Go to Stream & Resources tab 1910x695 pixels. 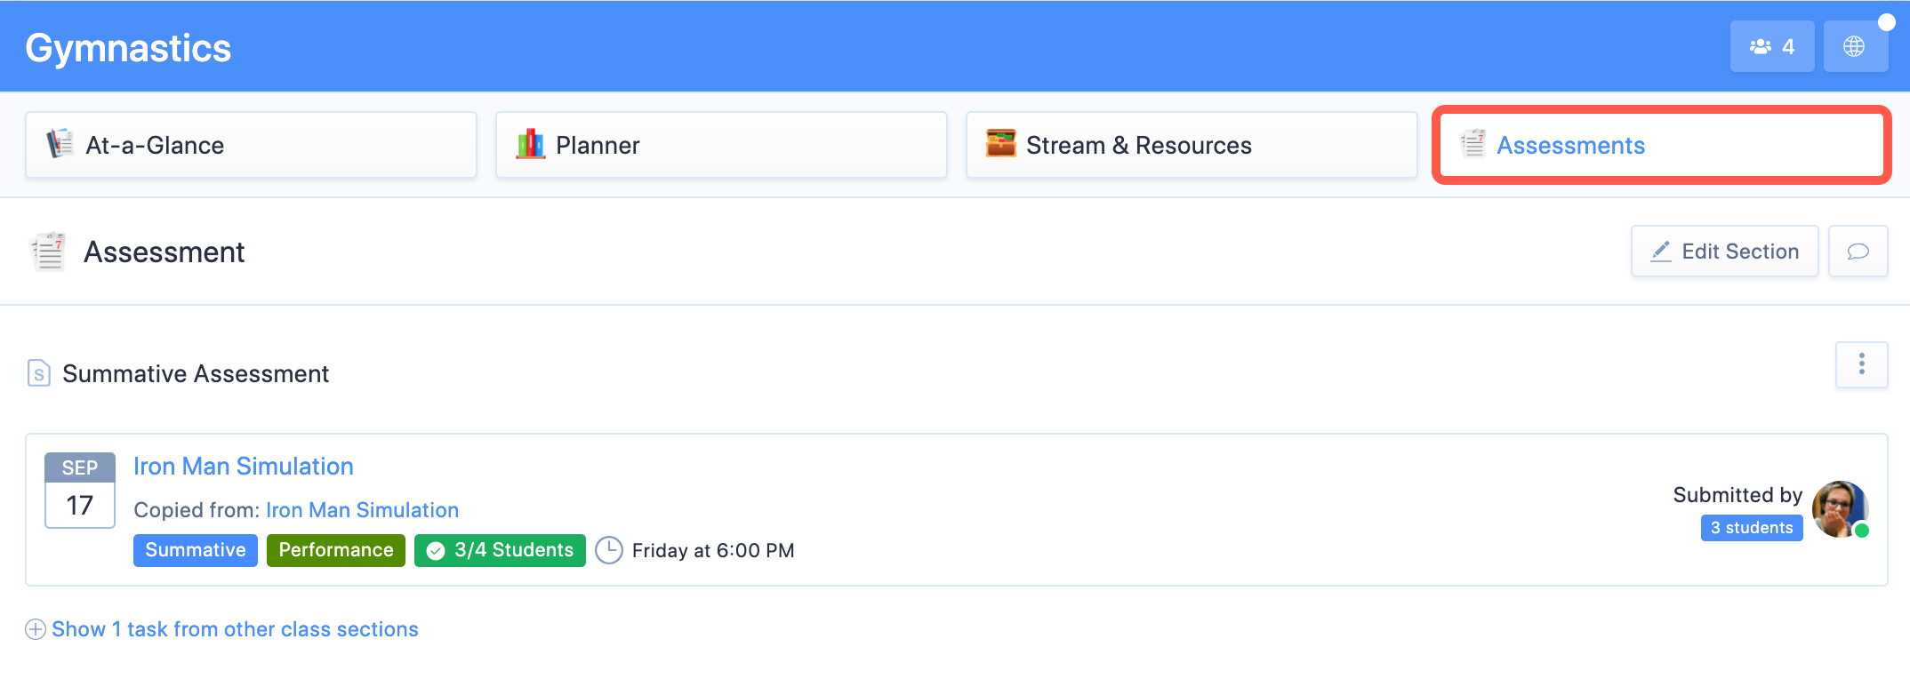tap(1191, 145)
